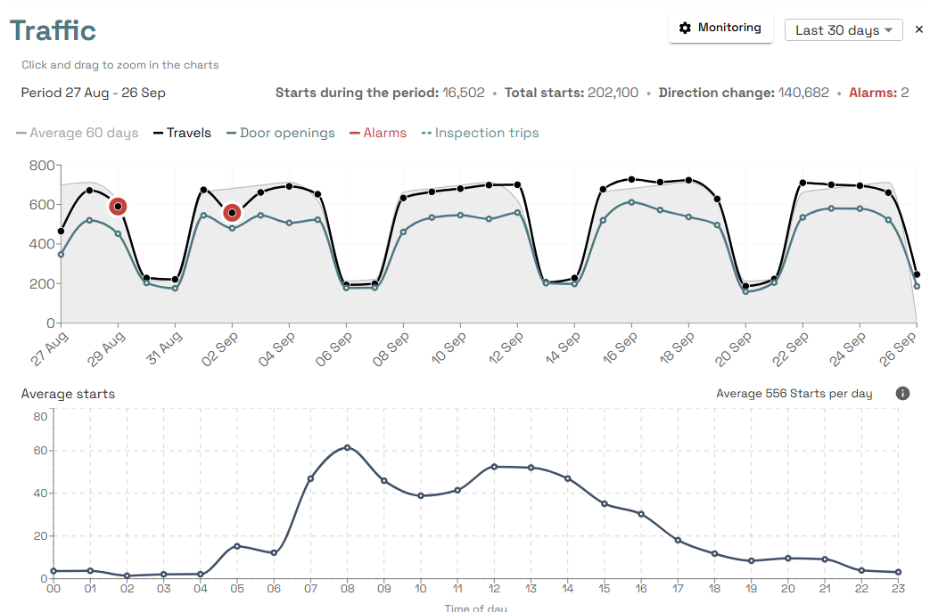Click the 08 hour peak data point
Image resolution: width=930 pixels, height=612 pixels.
pyautogui.click(x=348, y=447)
